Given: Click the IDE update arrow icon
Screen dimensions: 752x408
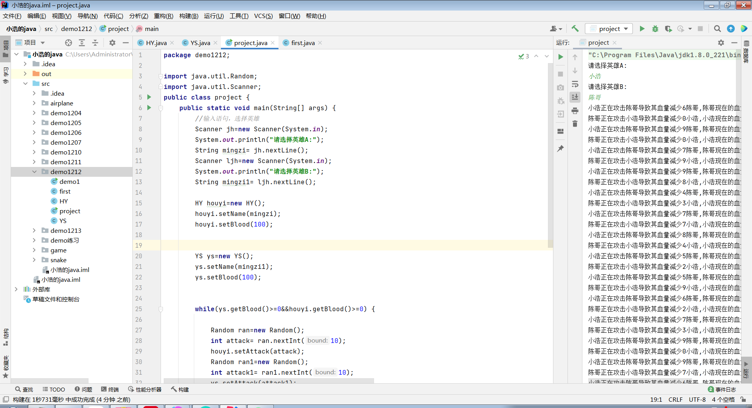Looking at the screenshot, I should pos(731,29).
